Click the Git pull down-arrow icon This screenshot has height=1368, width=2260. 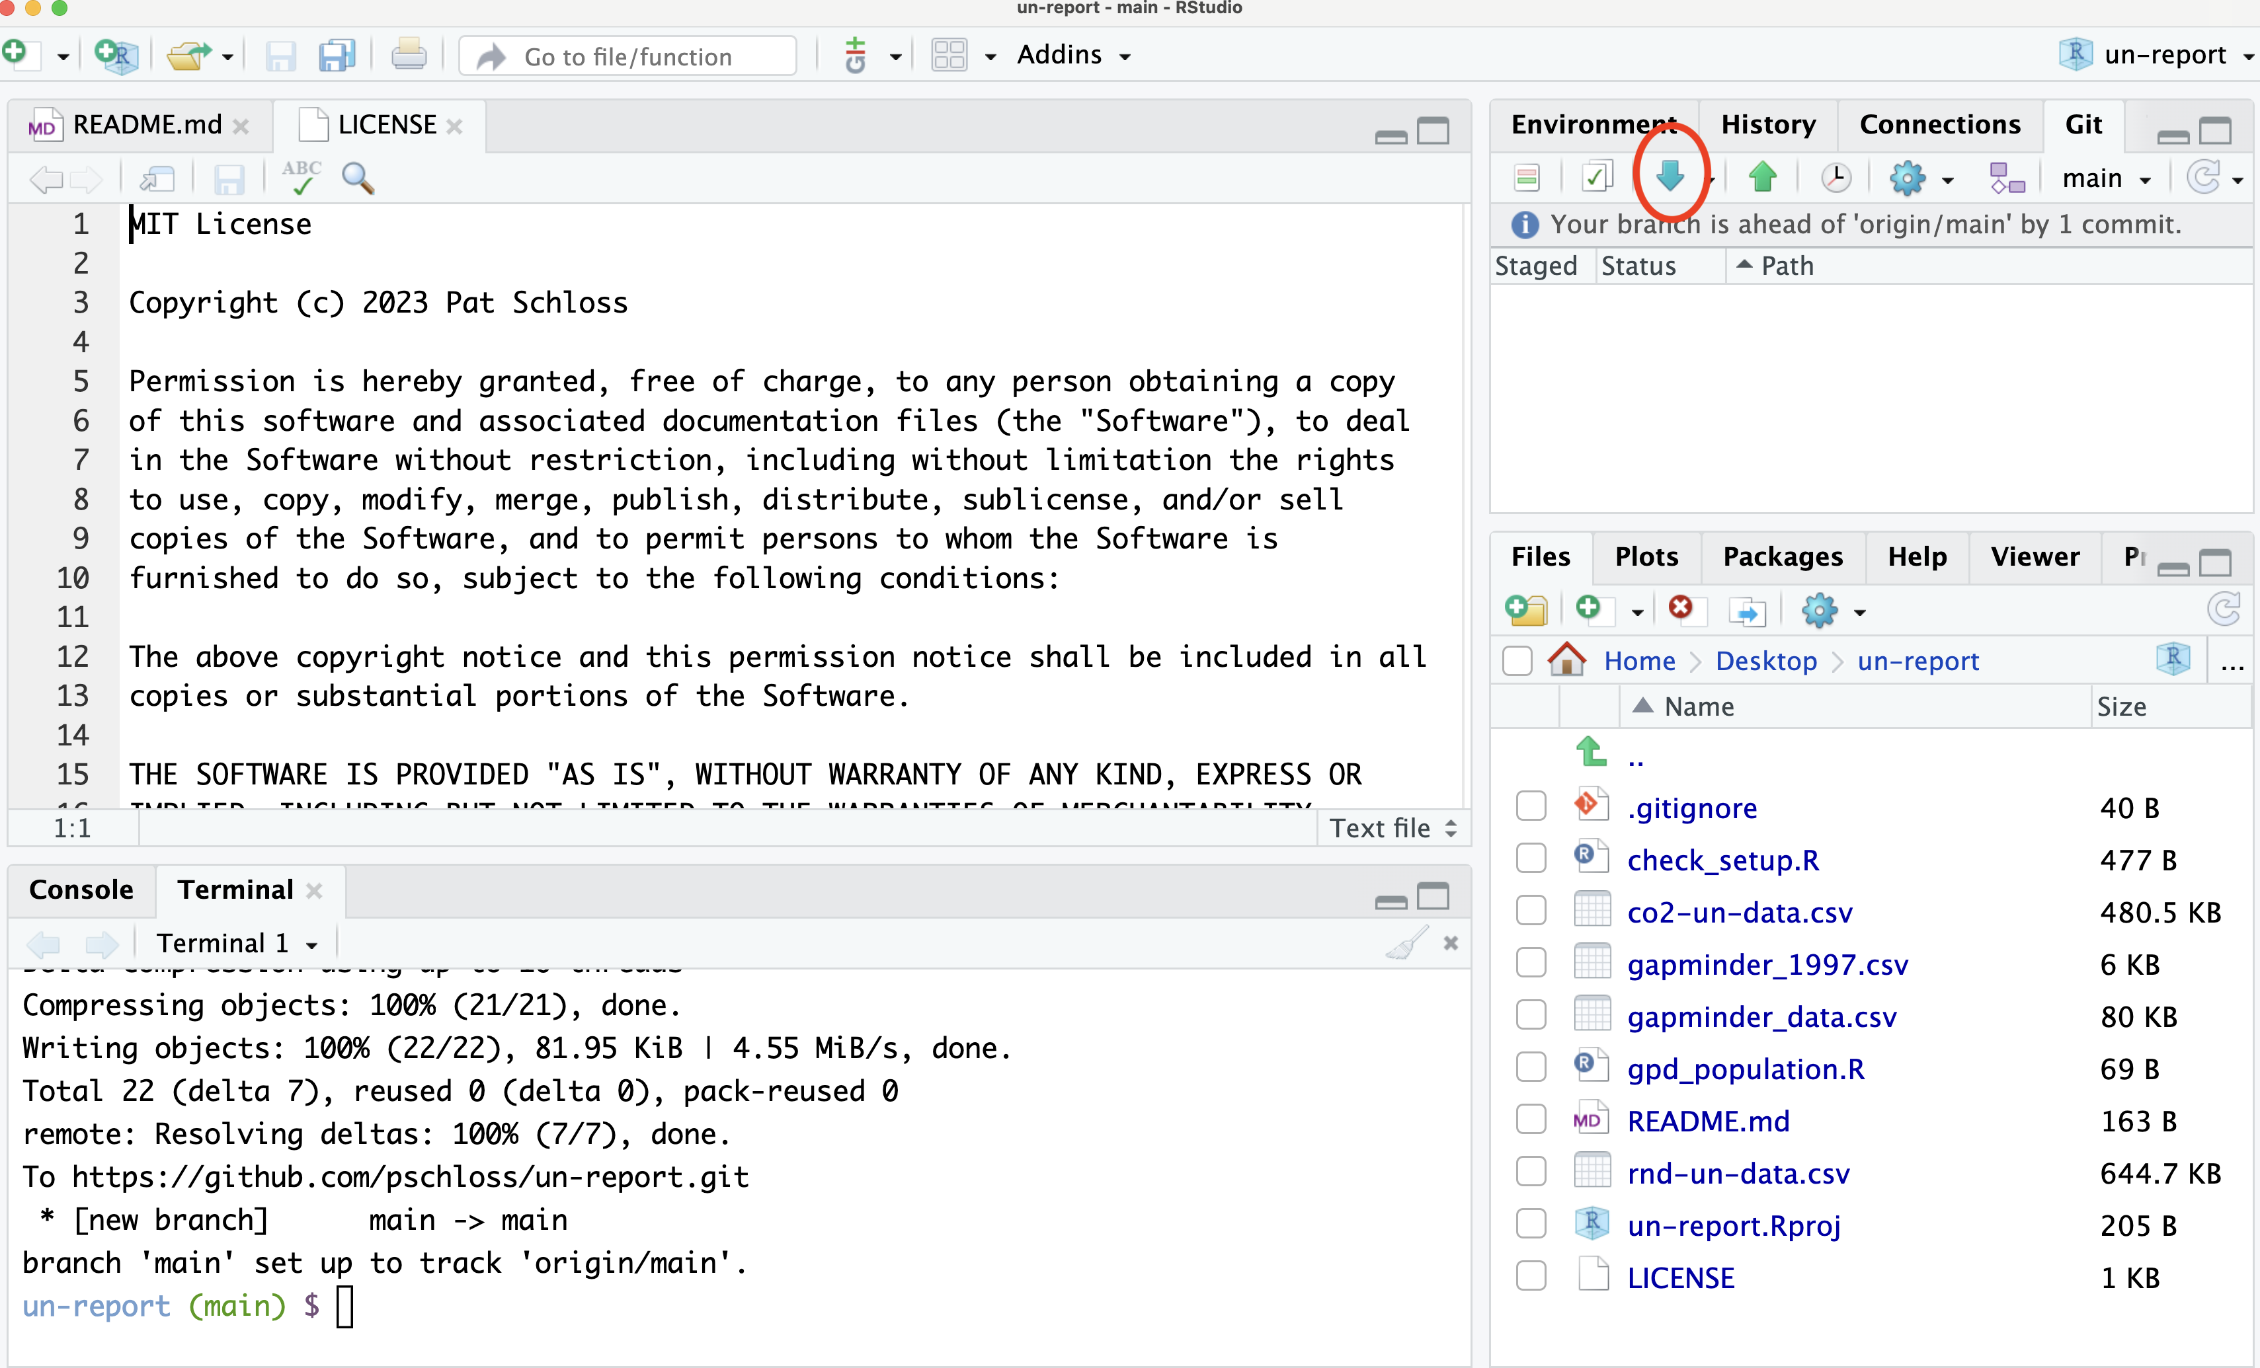coord(1670,177)
